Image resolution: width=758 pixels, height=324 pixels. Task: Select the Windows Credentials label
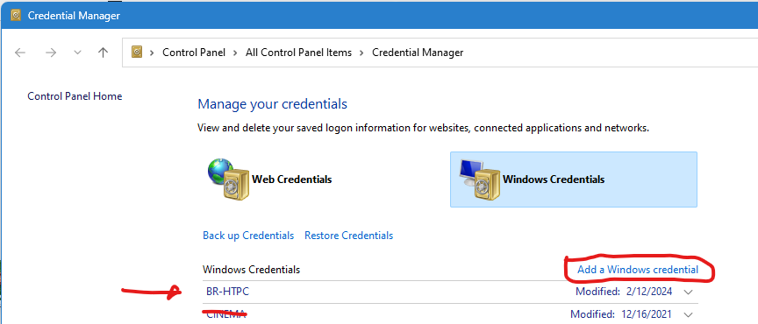[x=554, y=180]
